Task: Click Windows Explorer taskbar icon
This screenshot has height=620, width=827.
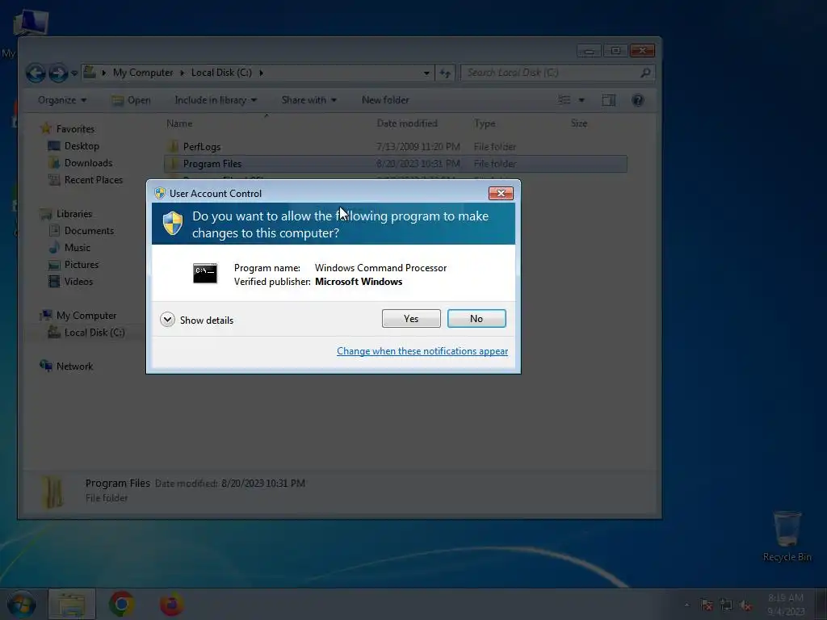Action: click(71, 604)
